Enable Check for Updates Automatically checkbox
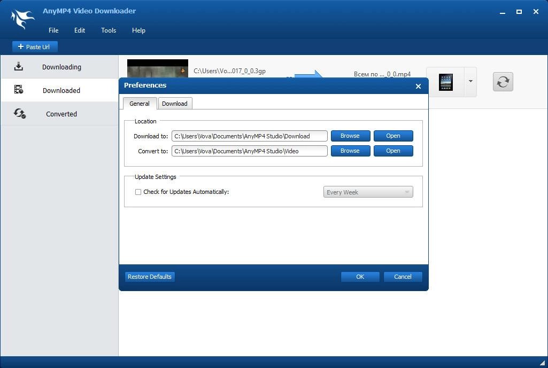Viewport: 548px width, 368px height. tap(138, 192)
